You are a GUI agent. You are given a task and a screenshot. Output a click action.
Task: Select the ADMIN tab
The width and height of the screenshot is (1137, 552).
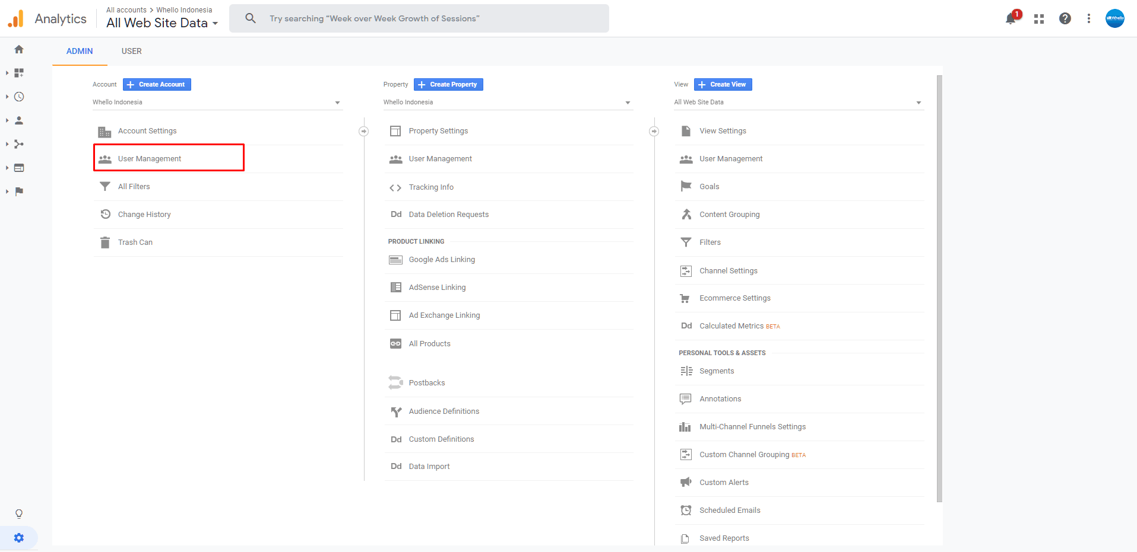[80, 52]
